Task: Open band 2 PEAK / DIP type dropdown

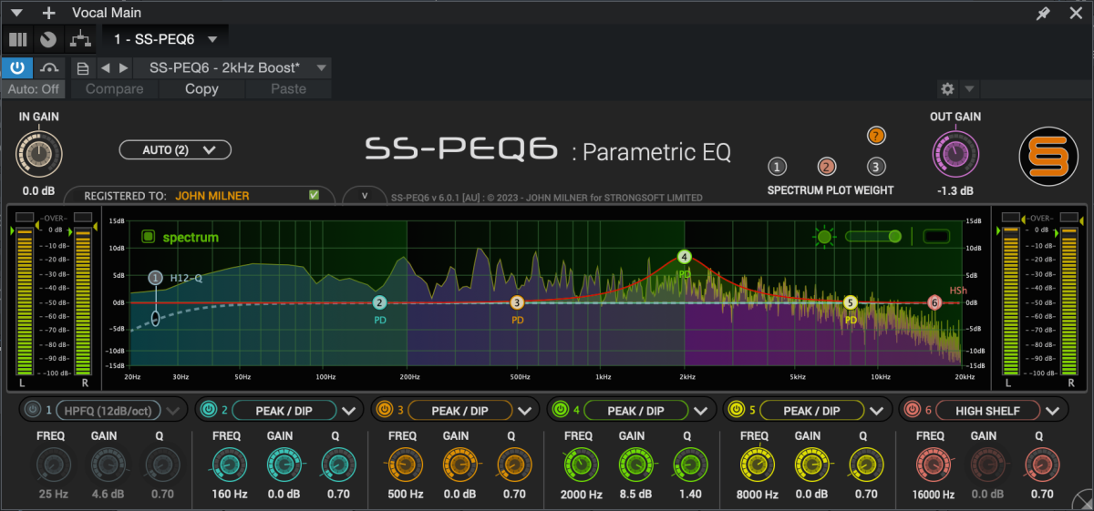Action: coord(351,410)
